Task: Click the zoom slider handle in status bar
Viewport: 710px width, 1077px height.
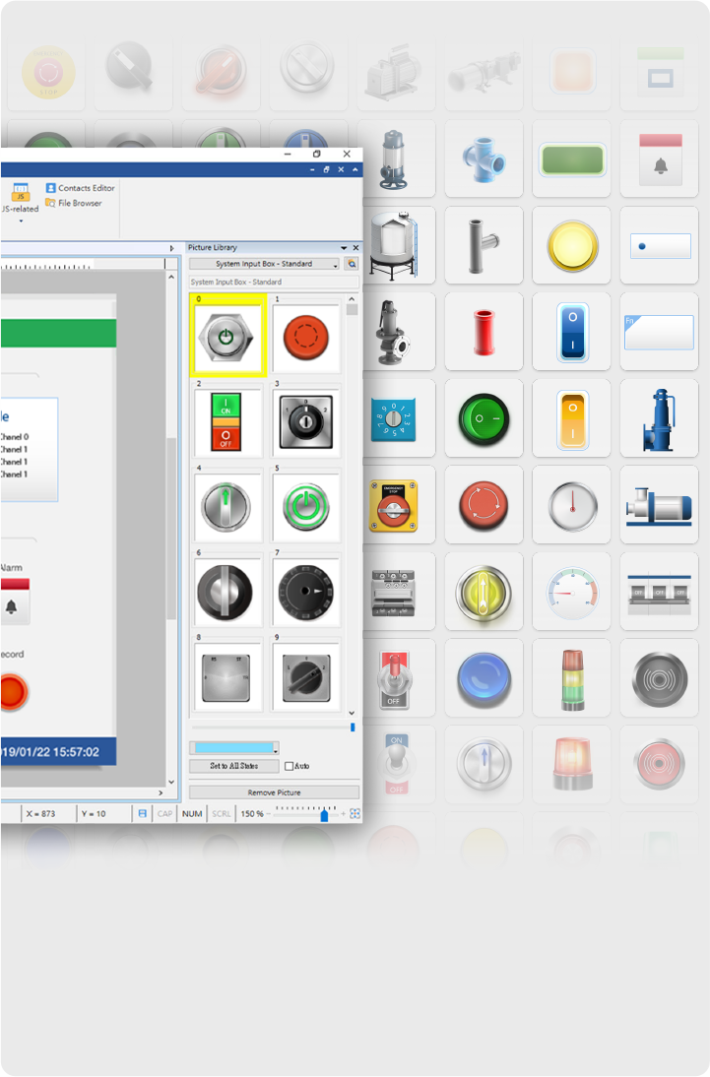Action: [324, 815]
